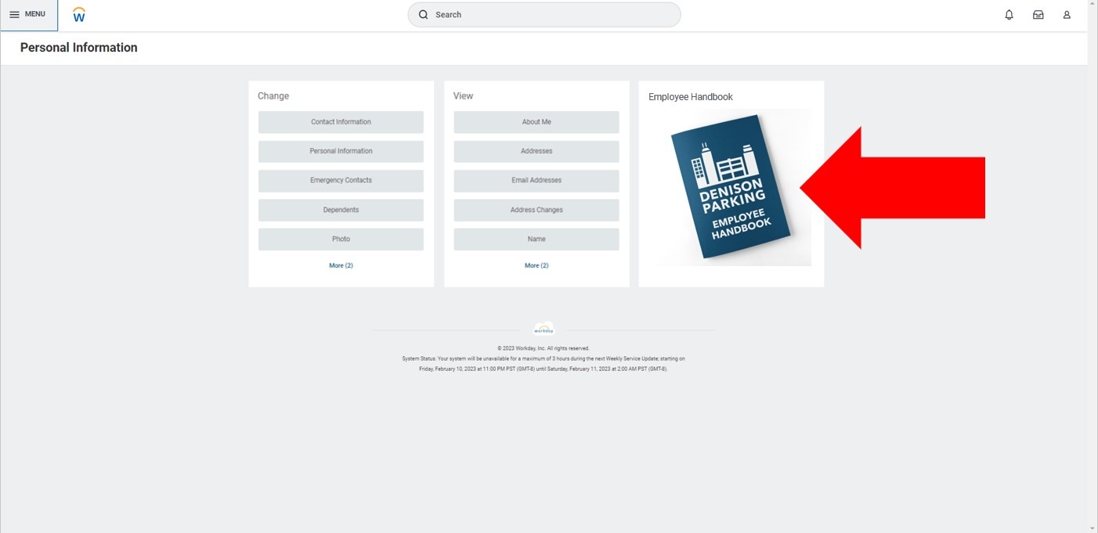View the About Me page

pos(536,122)
